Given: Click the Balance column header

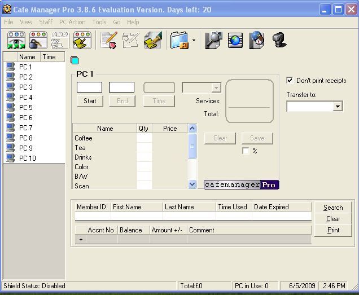Looking at the screenshot, I should pos(134,230).
